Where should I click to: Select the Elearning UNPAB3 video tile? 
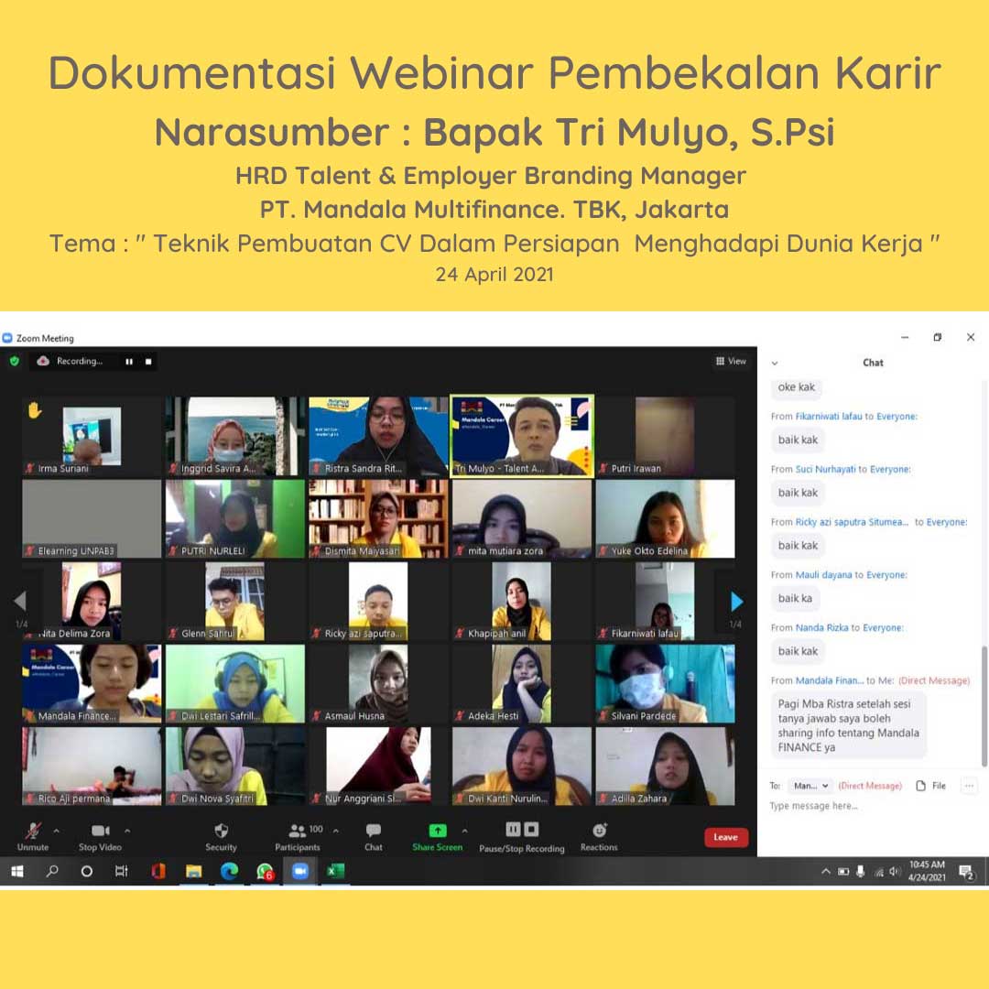[92, 518]
